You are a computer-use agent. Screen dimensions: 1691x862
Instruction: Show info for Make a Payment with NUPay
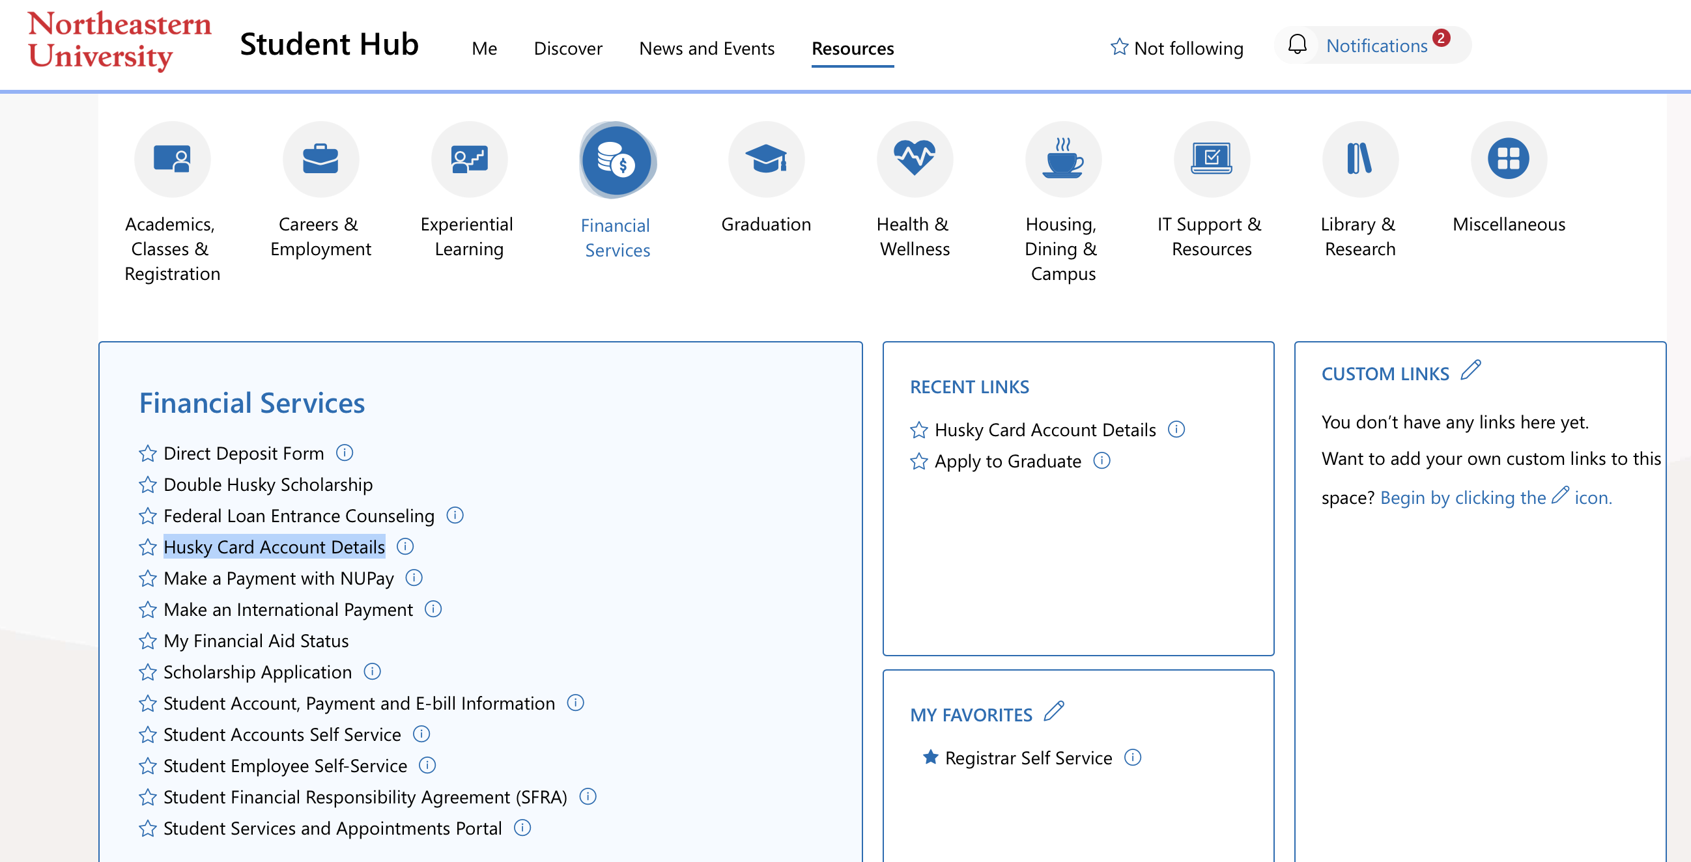[414, 577]
